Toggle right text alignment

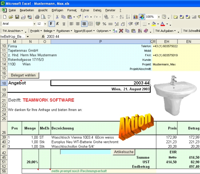pyautogui.click(x=84, y=24)
